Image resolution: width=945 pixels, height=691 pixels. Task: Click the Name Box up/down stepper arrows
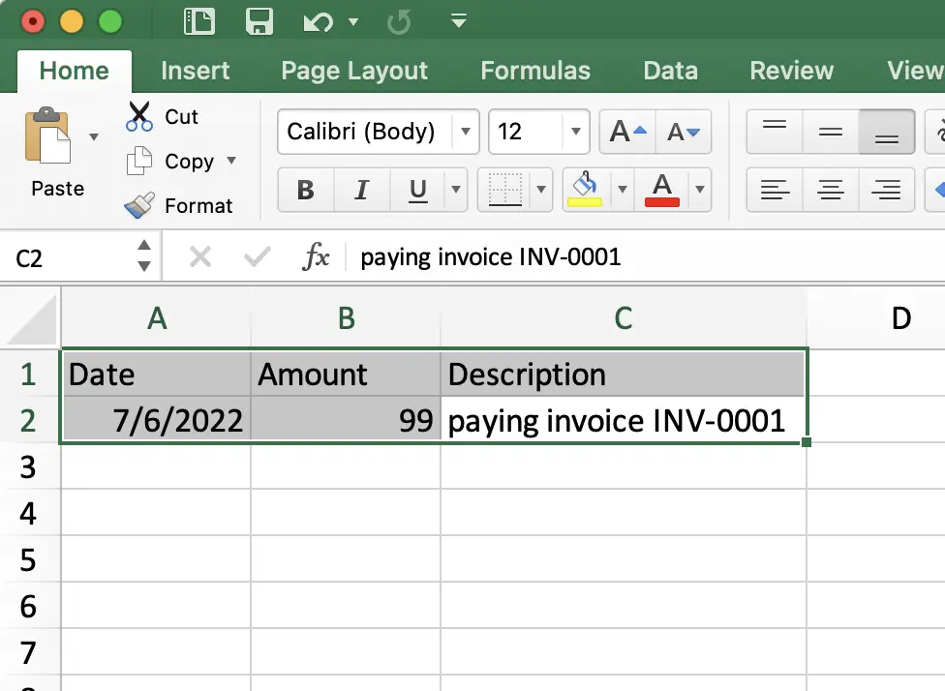(144, 255)
